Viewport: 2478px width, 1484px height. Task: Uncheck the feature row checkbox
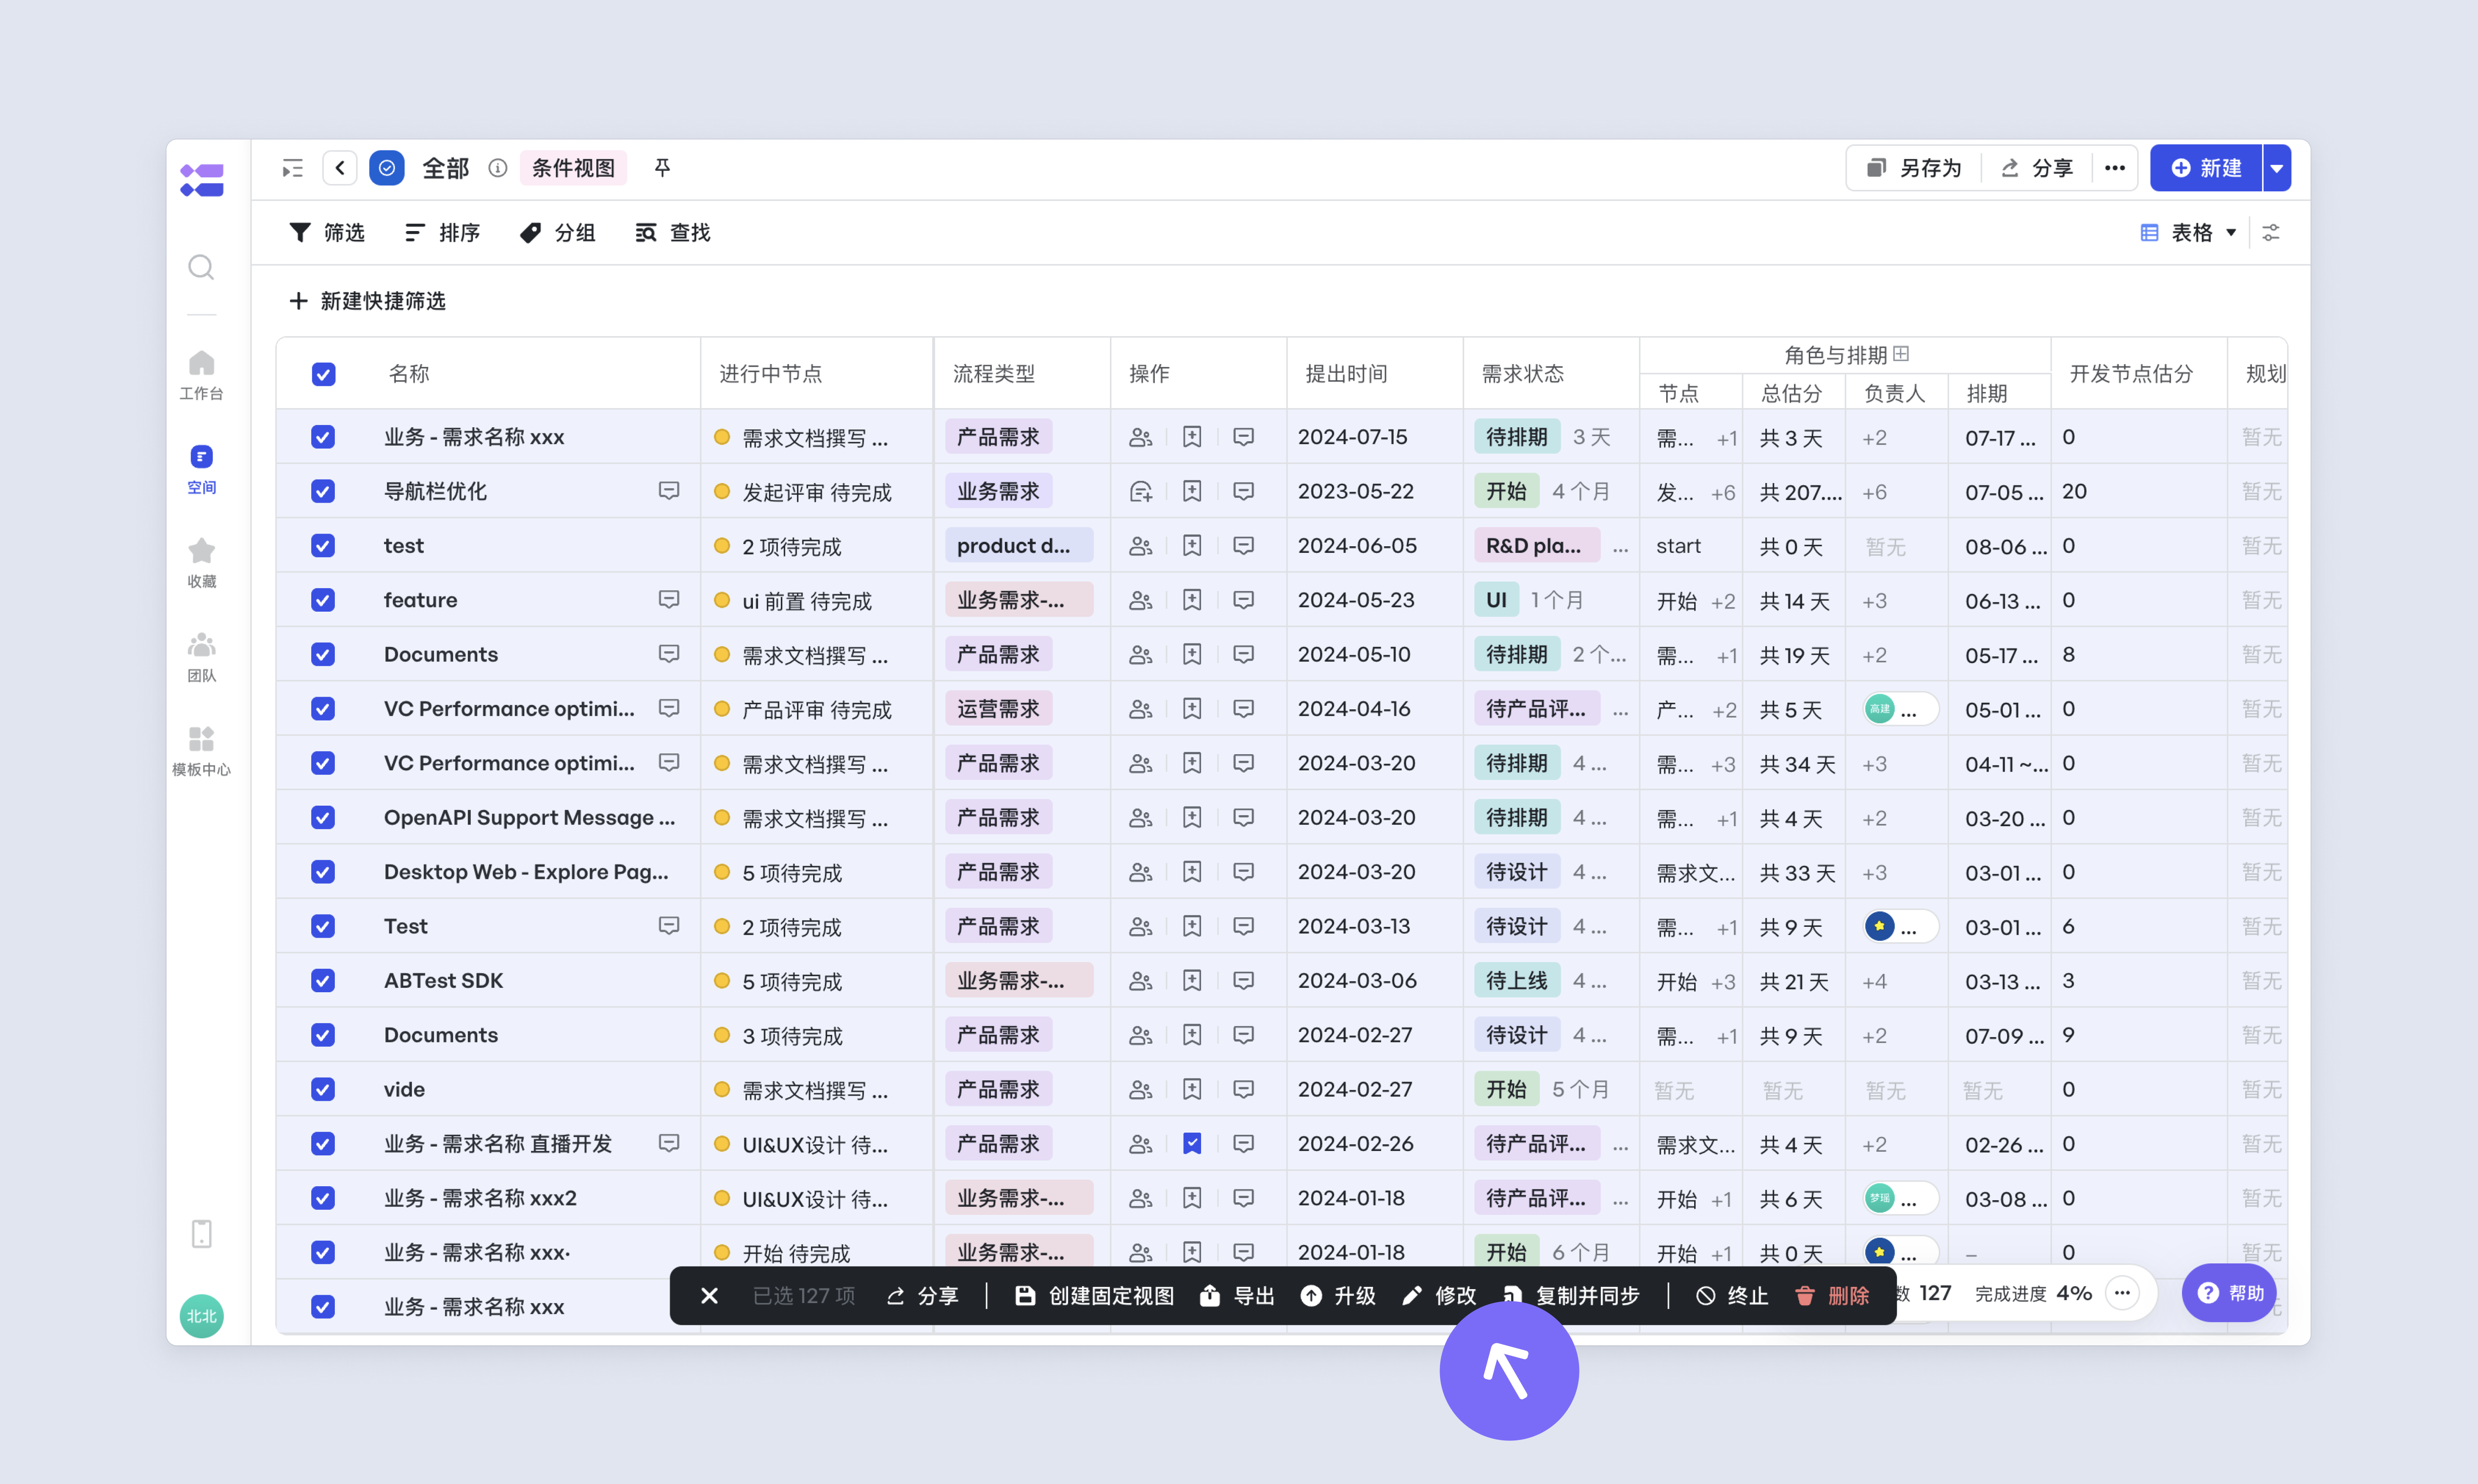tap(323, 600)
